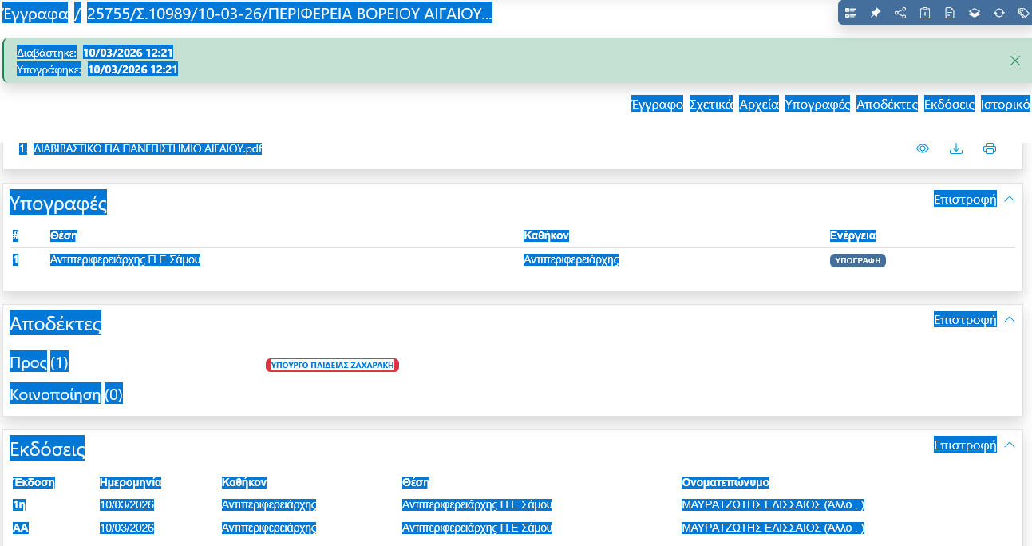
Task: Print the attached PDF file
Action: click(990, 148)
